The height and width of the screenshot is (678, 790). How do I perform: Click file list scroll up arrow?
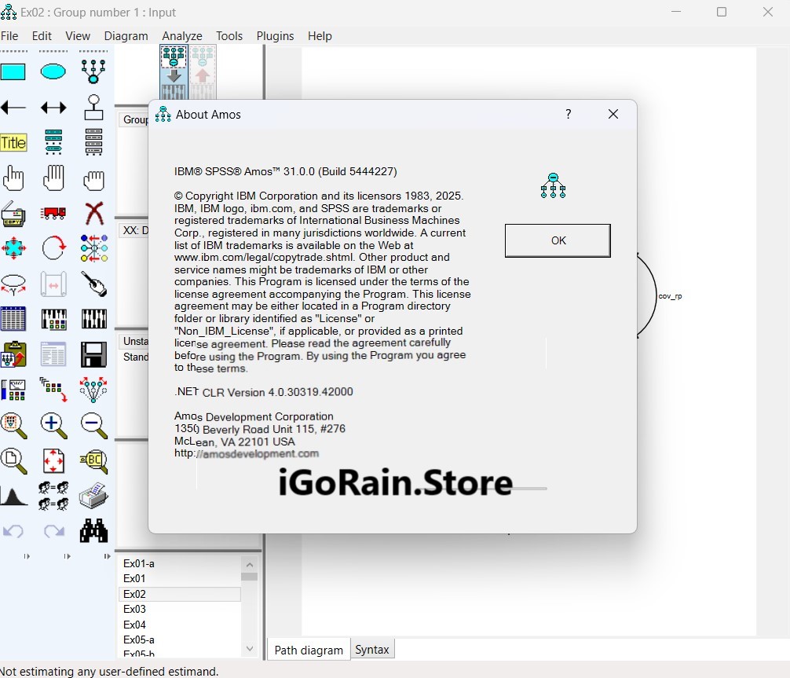pyautogui.click(x=250, y=564)
